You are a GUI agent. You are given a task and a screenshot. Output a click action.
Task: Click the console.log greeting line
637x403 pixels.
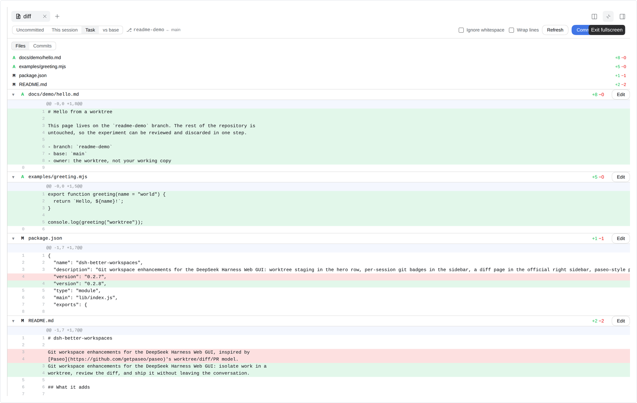click(318, 223)
